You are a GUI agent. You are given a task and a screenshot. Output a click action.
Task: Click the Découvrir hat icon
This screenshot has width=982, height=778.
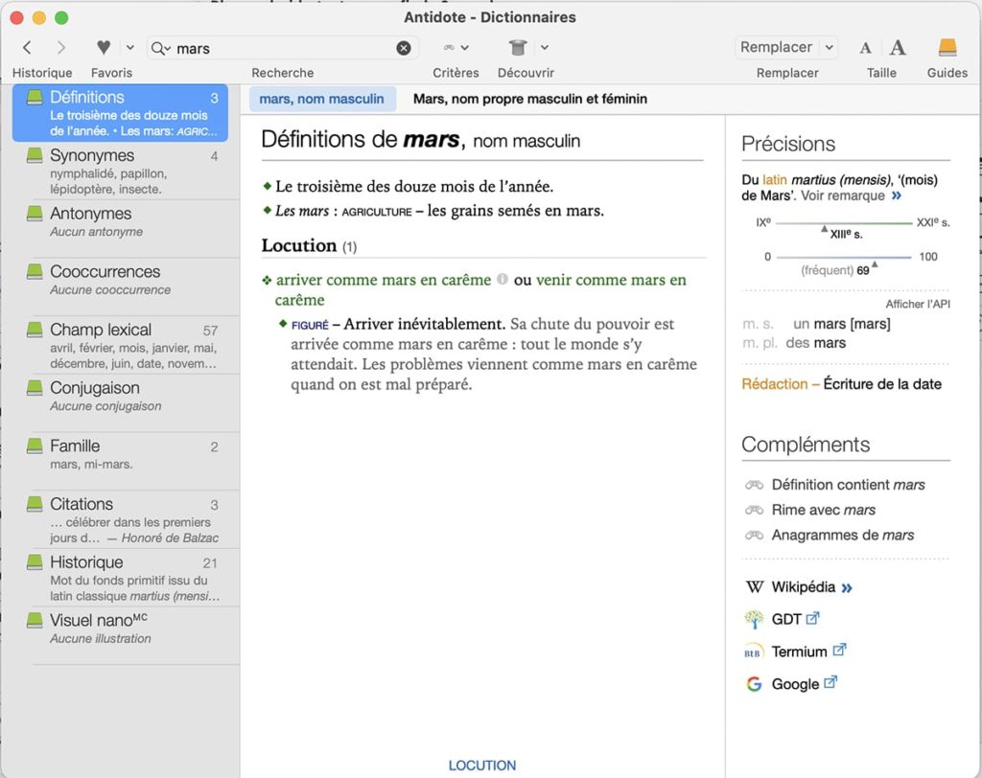[x=518, y=47]
